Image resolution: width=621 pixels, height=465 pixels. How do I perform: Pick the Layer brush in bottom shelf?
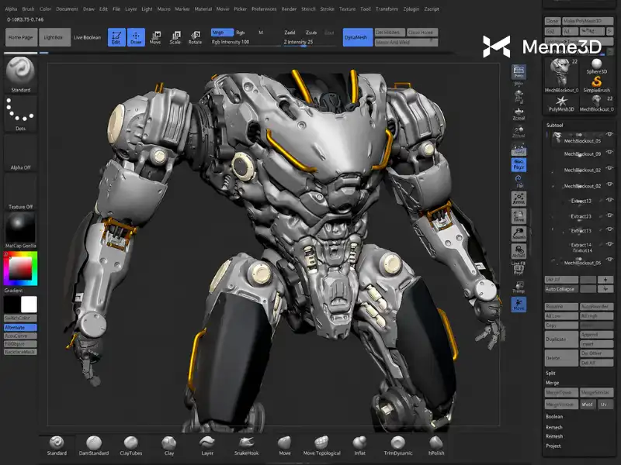coord(207,445)
